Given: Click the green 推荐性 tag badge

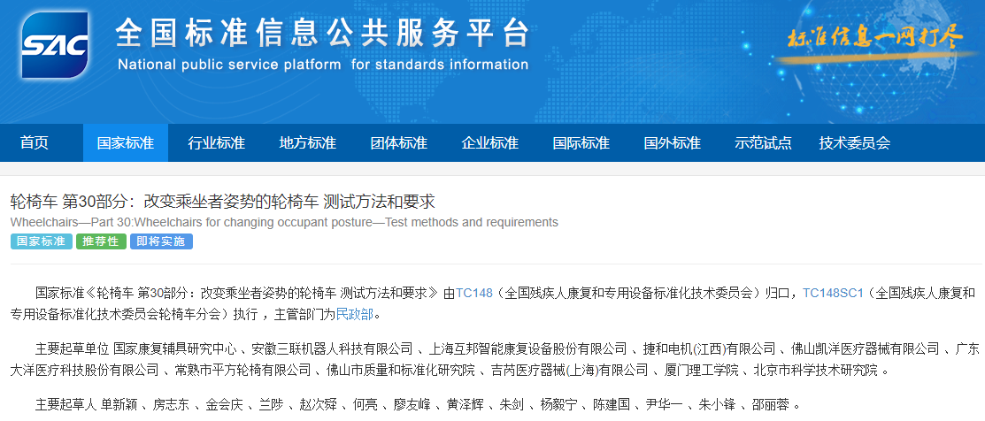Looking at the screenshot, I should (101, 241).
